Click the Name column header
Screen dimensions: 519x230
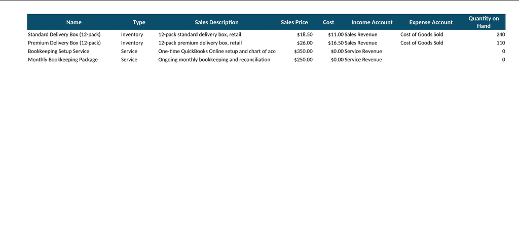(x=74, y=22)
